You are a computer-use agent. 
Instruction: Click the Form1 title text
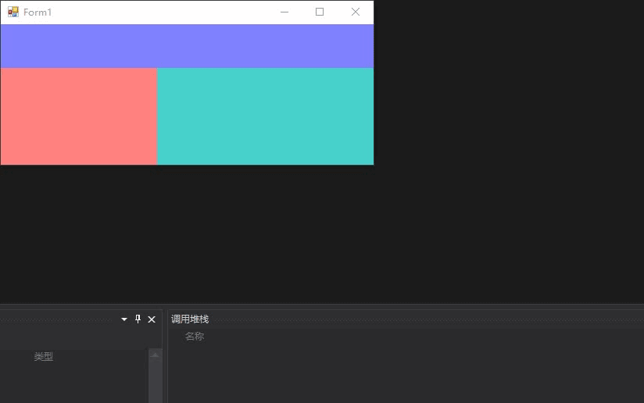tap(38, 12)
